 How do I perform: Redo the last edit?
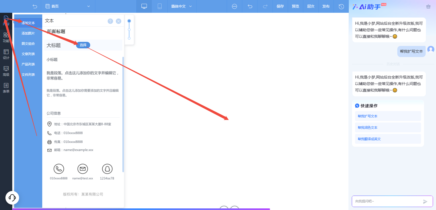265,6
